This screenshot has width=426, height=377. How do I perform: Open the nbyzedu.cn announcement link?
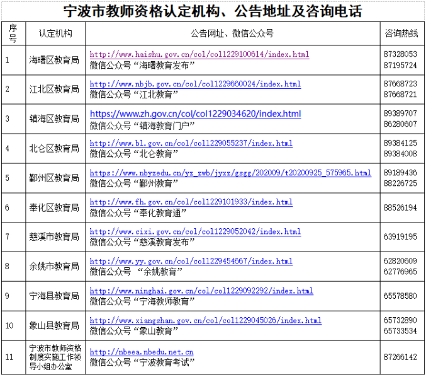(x=231, y=173)
